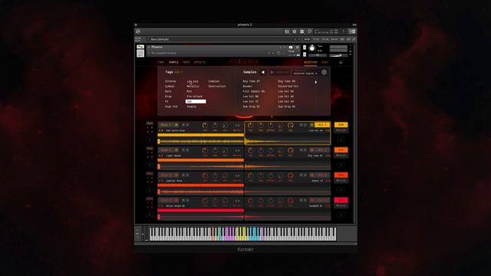
Task: Click the arrows right of Low Hit 06 name
Action: pyautogui.click(x=328, y=130)
